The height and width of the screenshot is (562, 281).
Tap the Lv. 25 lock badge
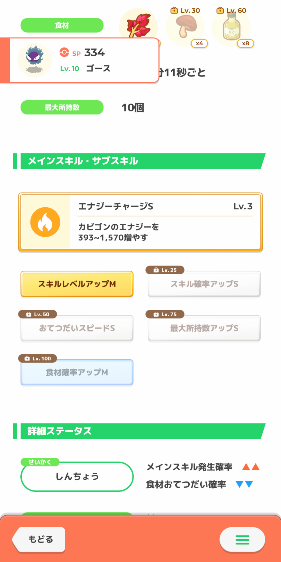coord(165,270)
